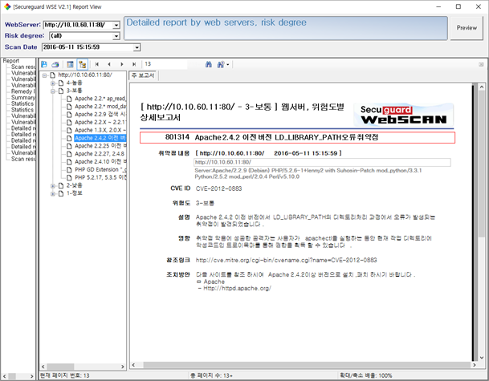This screenshot has height=381, width=489.
Task: Click the print report icon
Action: [x=55, y=64]
